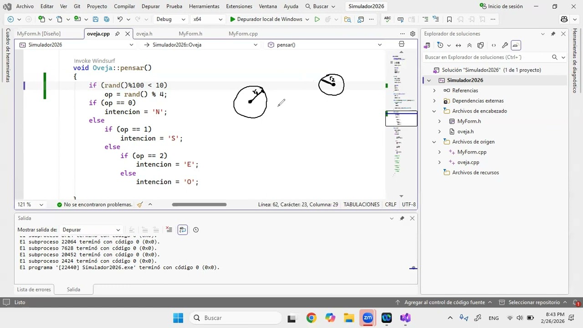Click the search magnifier in Solution Explorer
This screenshot has width=583, height=328.
click(554, 57)
